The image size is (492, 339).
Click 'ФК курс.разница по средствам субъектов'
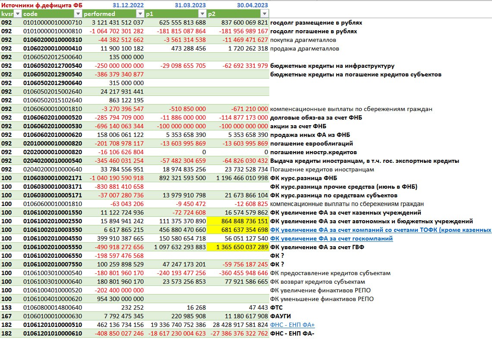(x=334, y=195)
